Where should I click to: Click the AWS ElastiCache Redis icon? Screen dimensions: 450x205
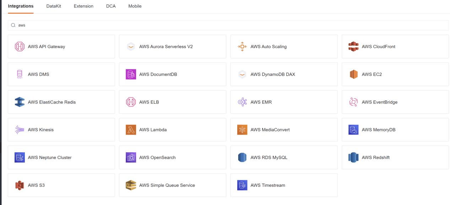click(x=20, y=102)
